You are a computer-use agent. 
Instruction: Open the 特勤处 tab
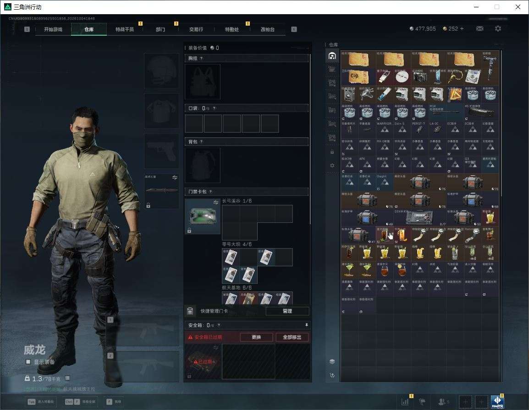click(x=232, y=29)
